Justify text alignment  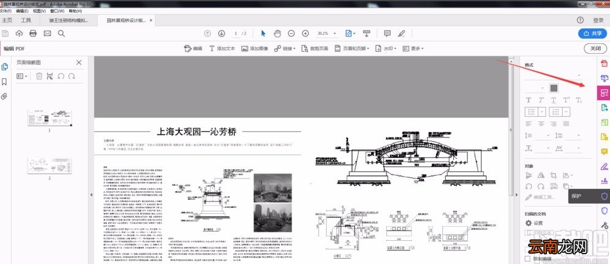tap(566, 123)
